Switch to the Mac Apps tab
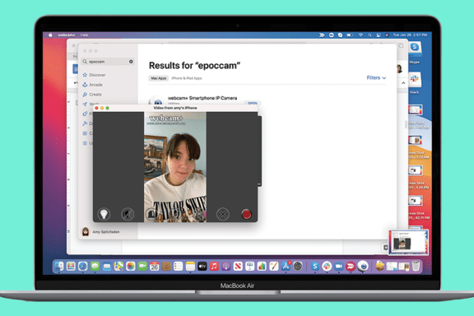This screenshot has height=316, width=474. [x=158, y=78]
